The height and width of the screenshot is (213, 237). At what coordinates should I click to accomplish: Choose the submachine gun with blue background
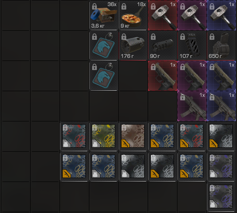(221, 106)
